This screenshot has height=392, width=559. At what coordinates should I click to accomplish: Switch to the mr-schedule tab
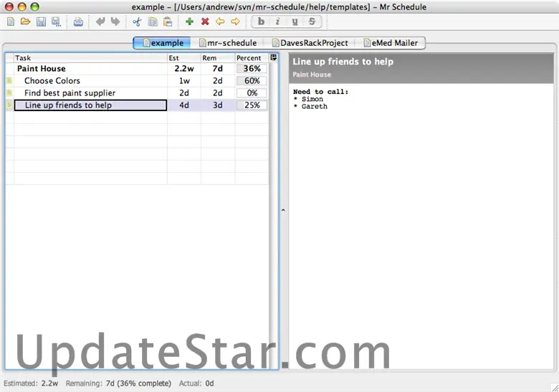227,43
